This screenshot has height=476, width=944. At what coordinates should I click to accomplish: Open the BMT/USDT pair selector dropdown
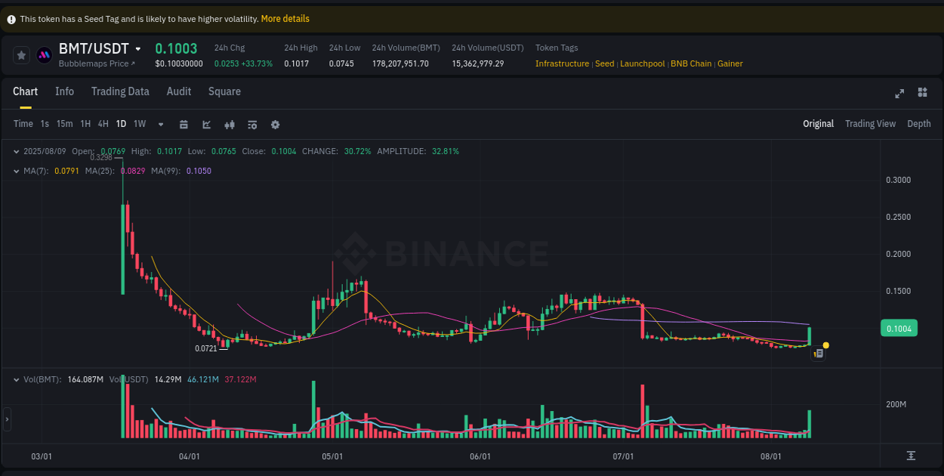pos(138,48)
